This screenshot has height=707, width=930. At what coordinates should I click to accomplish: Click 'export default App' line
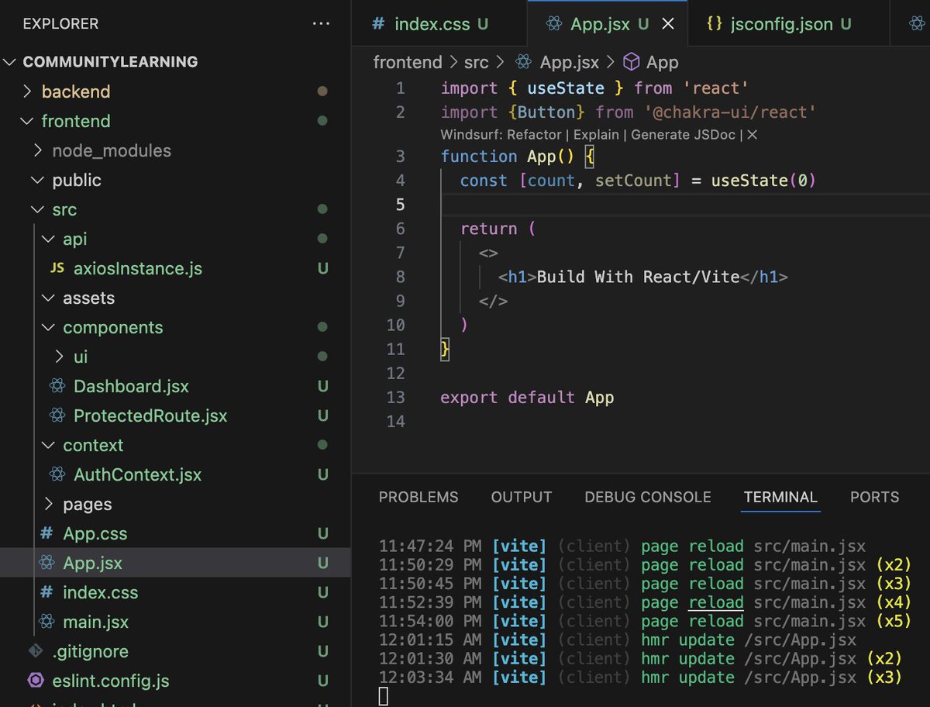pos(527,398)
